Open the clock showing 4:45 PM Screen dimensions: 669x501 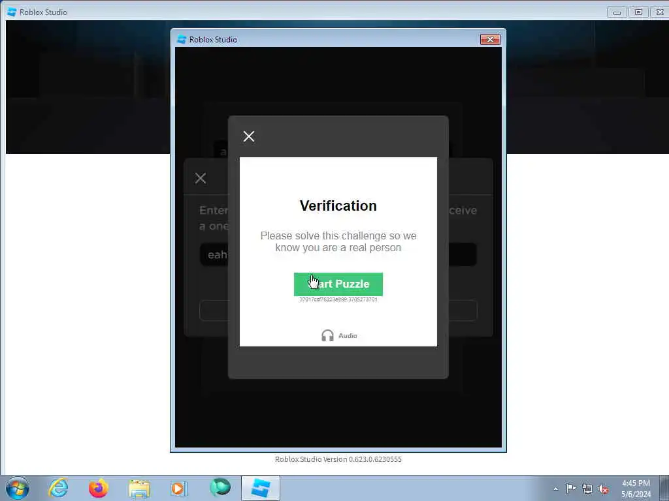[636, 489]
